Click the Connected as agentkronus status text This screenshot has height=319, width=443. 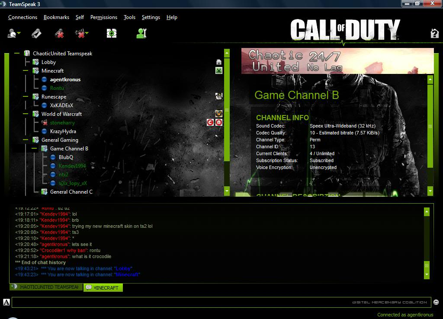tap(405, 315)
